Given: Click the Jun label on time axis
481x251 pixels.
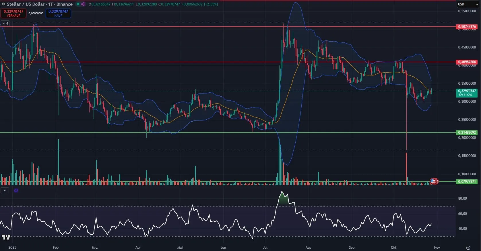Looking at the screenshot, I should 223,248.
